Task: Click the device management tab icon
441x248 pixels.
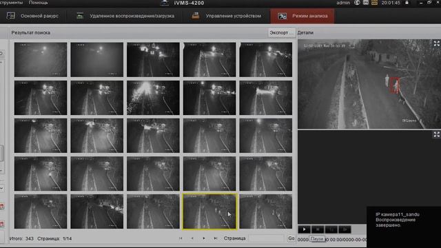Action: tap(196, 16)
